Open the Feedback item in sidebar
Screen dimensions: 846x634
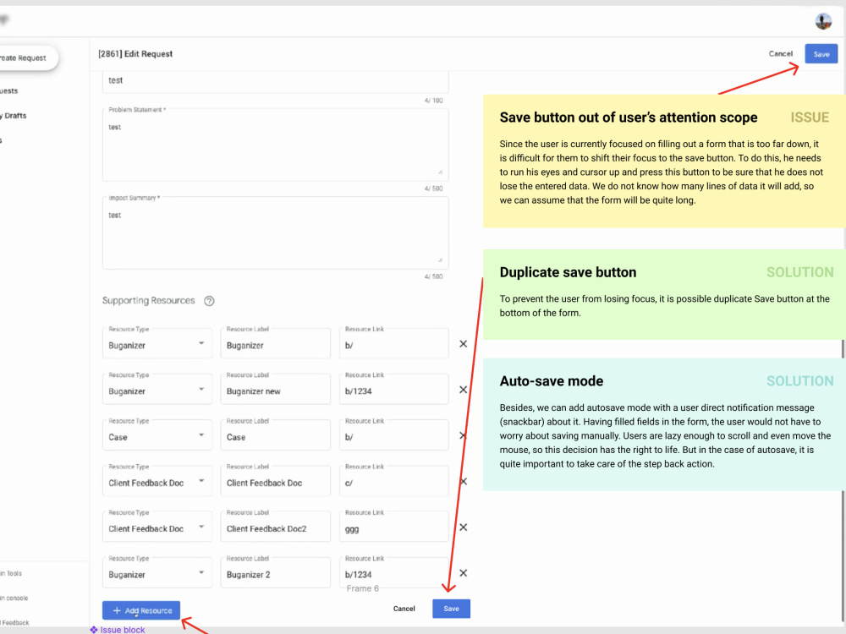coord(15,623)
